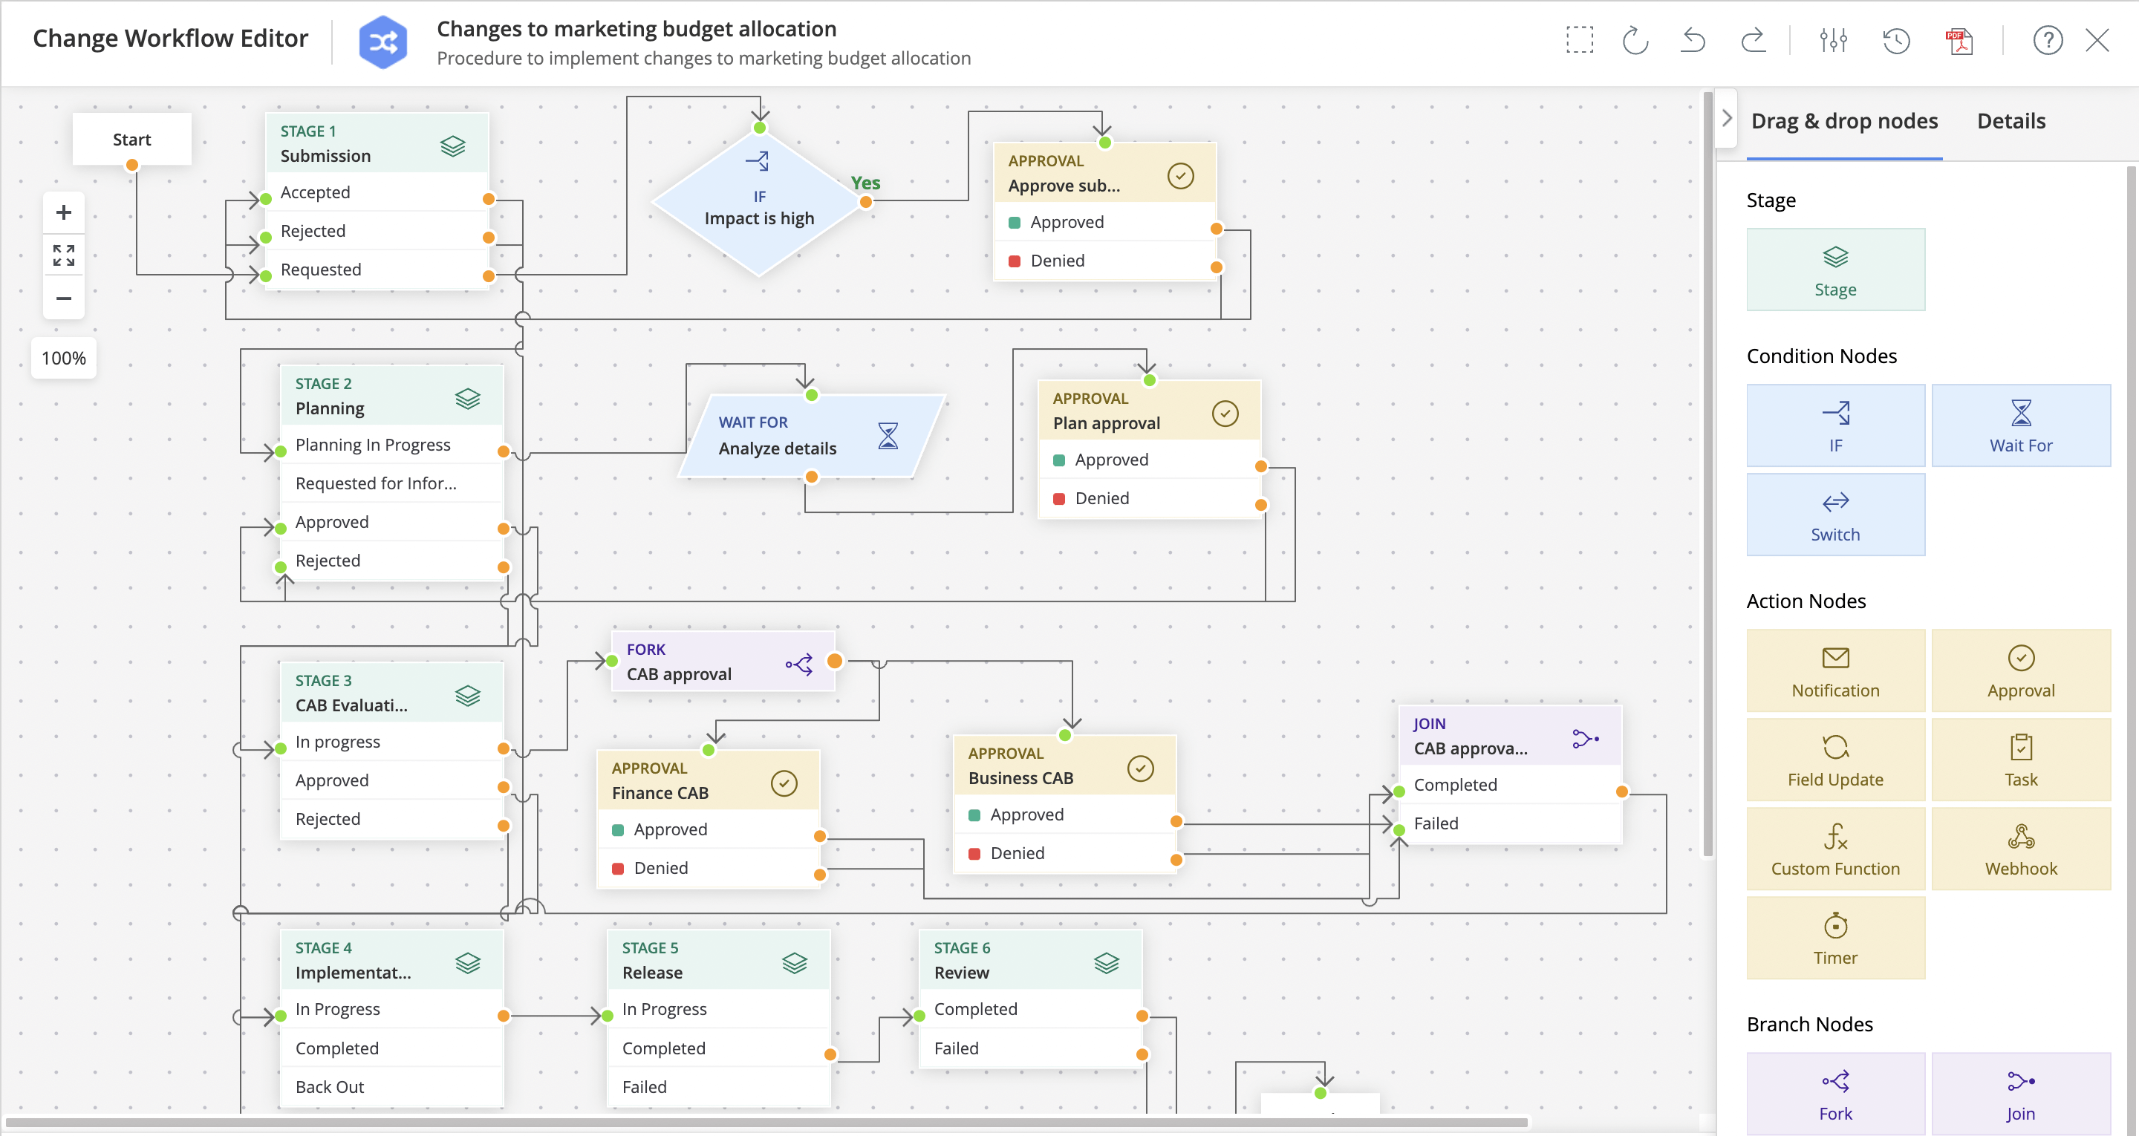The width and height of the screenshot is (2139, 1136).
Task: Collapse the right side panel chevron
Action: (1726, 118)
